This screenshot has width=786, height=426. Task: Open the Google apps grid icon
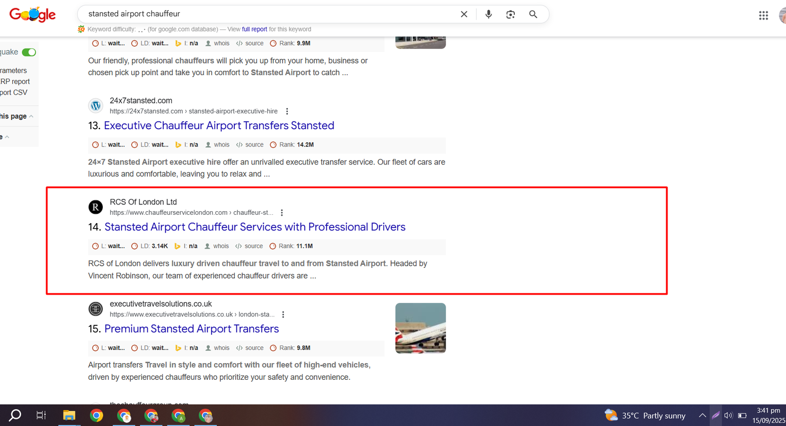(x=763, y=16)
